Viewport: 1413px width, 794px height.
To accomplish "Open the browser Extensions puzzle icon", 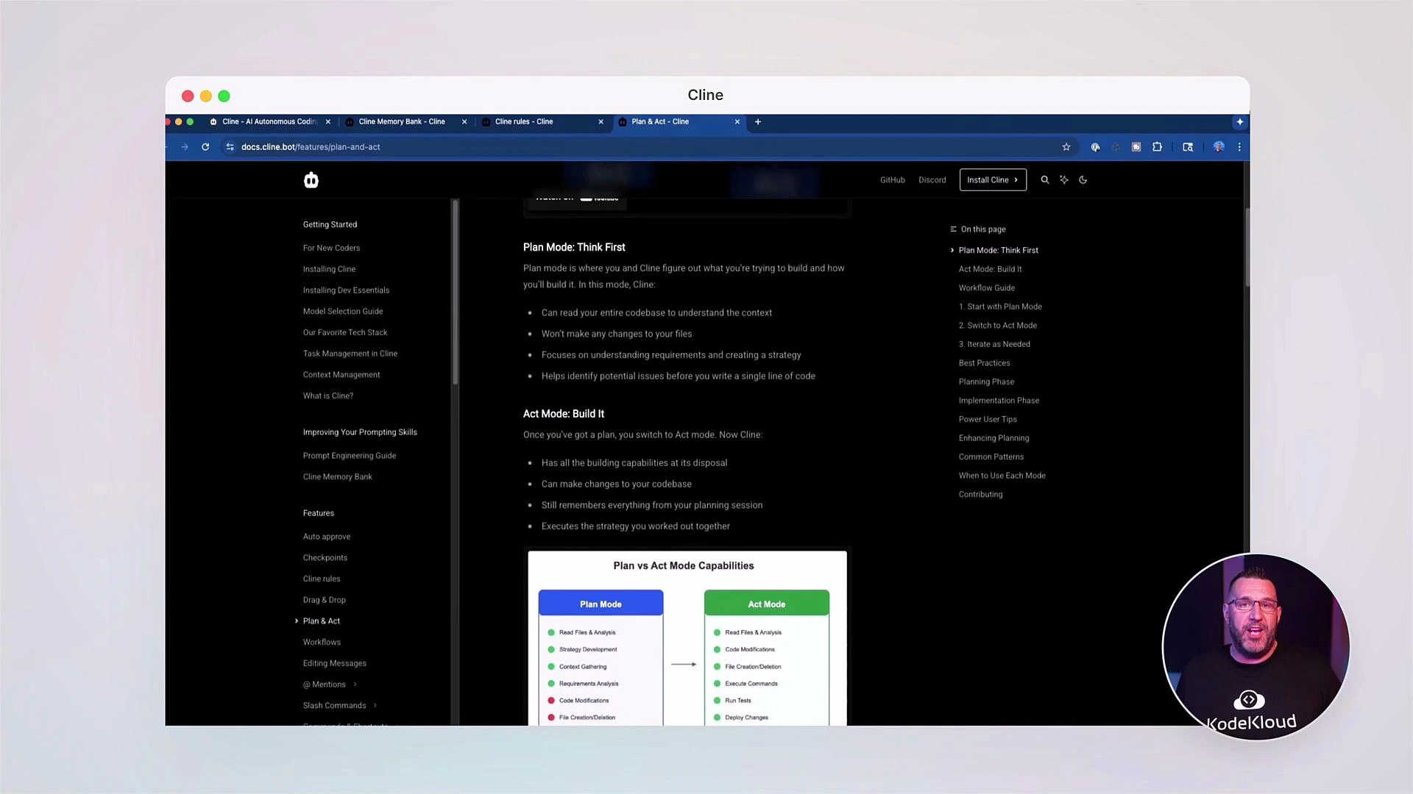I will pos(1157,147).
